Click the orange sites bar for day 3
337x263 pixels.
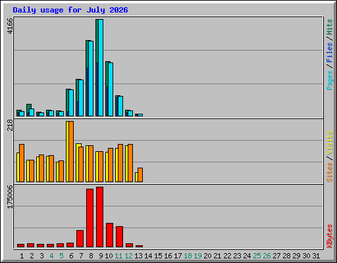(x=41, y=168)
